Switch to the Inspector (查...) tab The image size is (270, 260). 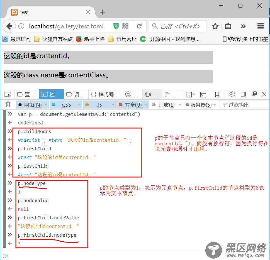point(27,94)
